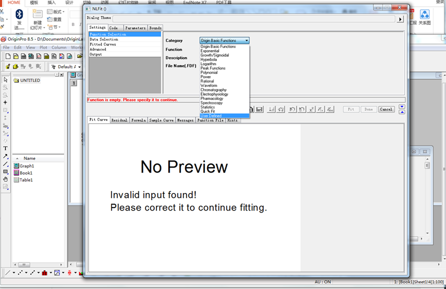Open the Formula tab
This screenshot has height=289, width=446.
[138, 120]
